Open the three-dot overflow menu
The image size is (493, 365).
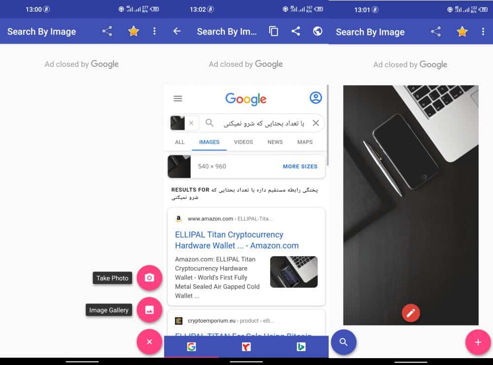(x=483, y=31)
